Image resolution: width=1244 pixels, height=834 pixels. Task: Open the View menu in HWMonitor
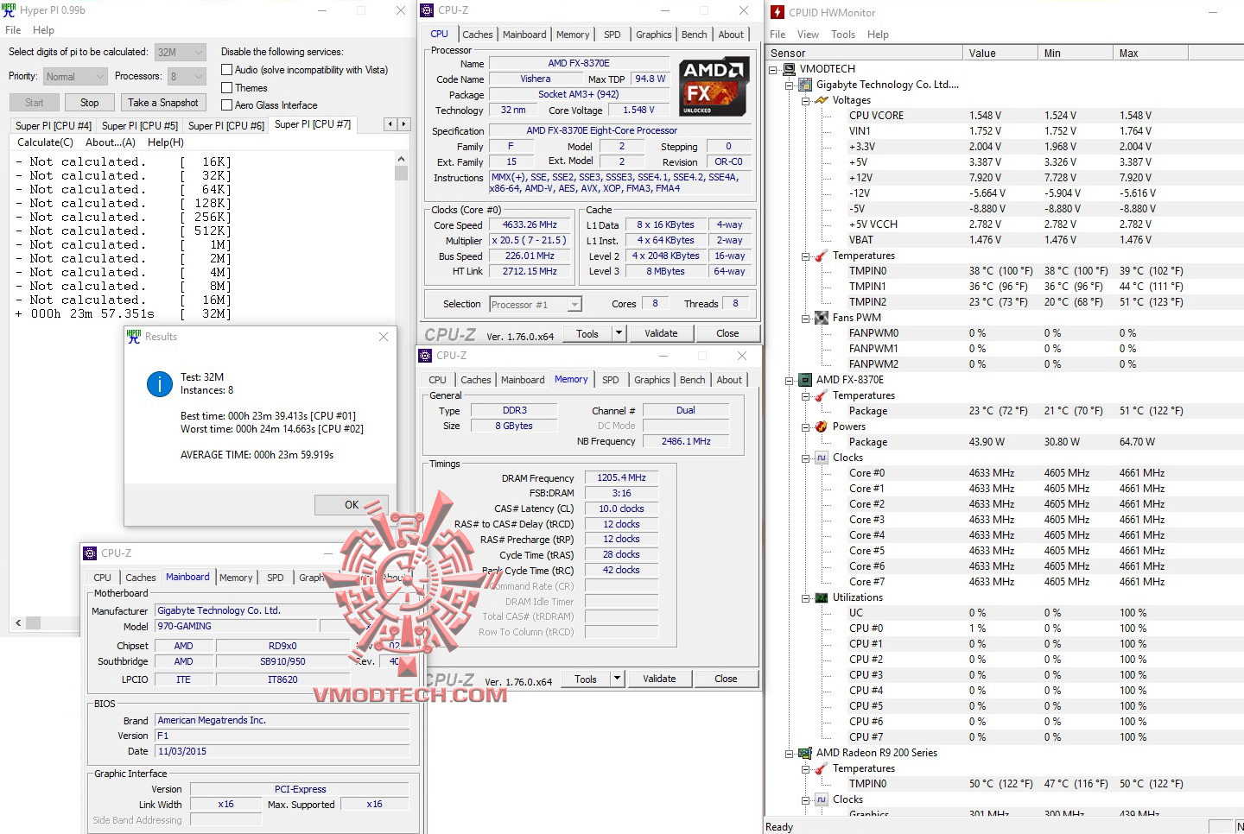pos(808,35)
